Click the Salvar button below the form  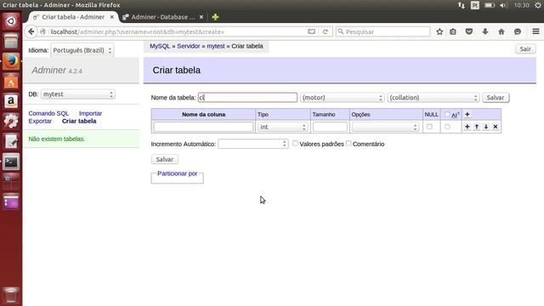click(164, 159)
